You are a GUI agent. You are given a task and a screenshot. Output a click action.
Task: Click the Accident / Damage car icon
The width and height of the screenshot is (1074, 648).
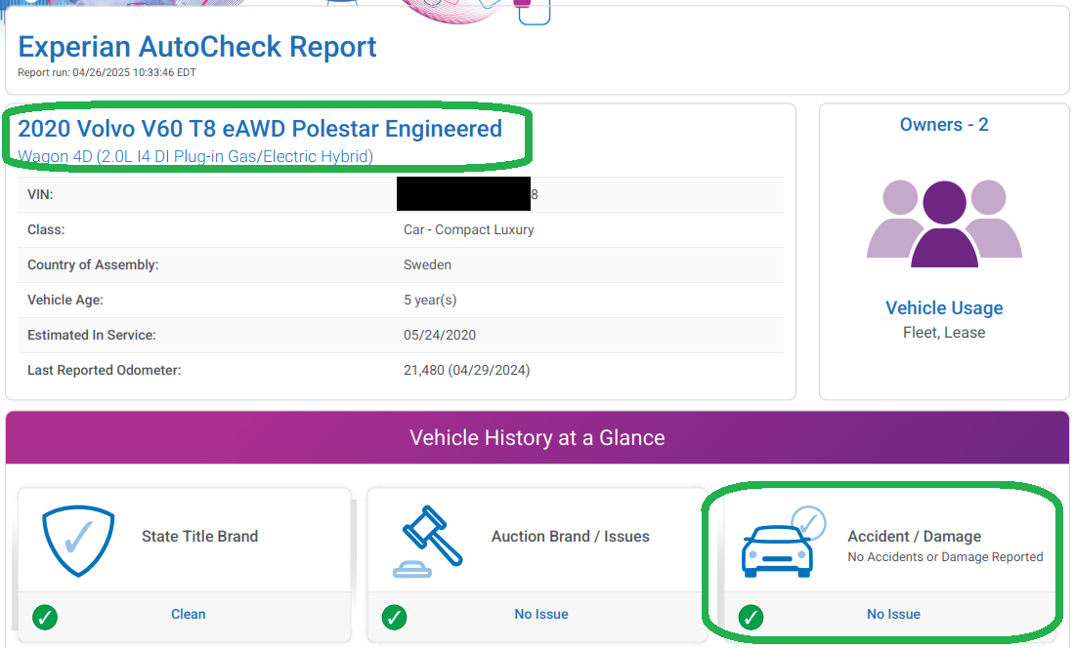pyautogui.click(x=783, y=542)
